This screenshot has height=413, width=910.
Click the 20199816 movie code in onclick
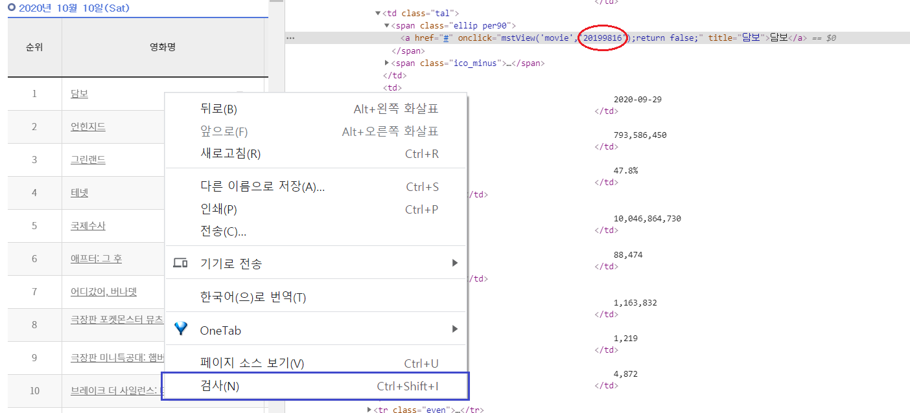click(603, 38)
